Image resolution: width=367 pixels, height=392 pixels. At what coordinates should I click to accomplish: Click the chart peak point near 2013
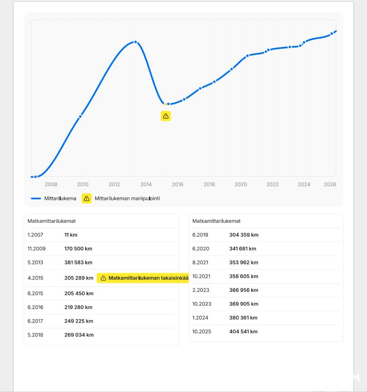pyautogui.click(x=135, y=42)
